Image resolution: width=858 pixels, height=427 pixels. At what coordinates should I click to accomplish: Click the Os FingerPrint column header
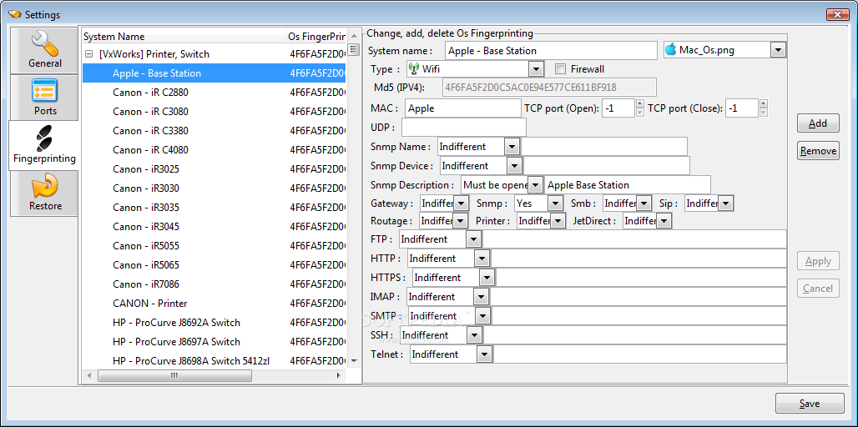tap(316, 37)
